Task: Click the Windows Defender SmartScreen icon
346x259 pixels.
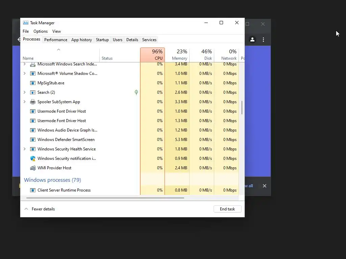Action: [x=33, y=140]
